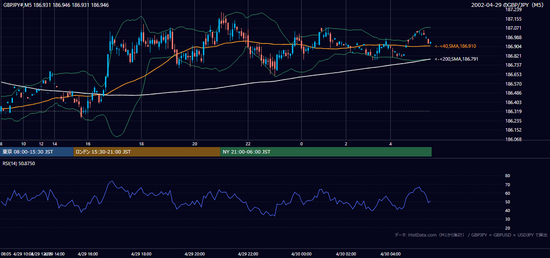Screen dimensions: 550x258
Task: Click hour 22 on the price chart time axis
Action: coord(248,144)
